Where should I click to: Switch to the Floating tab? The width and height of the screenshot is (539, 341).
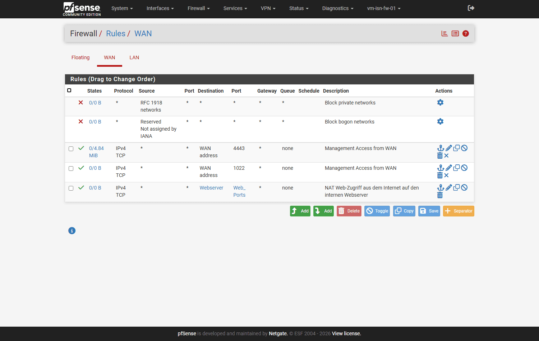[x=80, y=57]
